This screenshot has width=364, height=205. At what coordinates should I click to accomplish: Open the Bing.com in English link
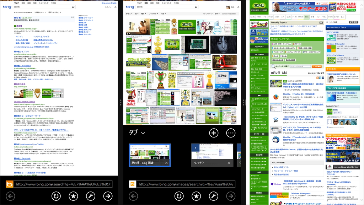tap(109, 3)
